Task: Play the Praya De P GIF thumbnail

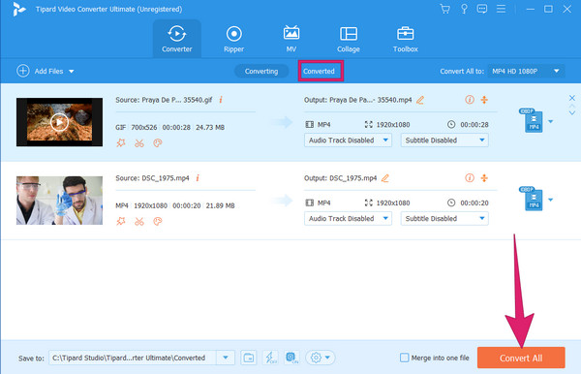Action: tap(59, 122)
